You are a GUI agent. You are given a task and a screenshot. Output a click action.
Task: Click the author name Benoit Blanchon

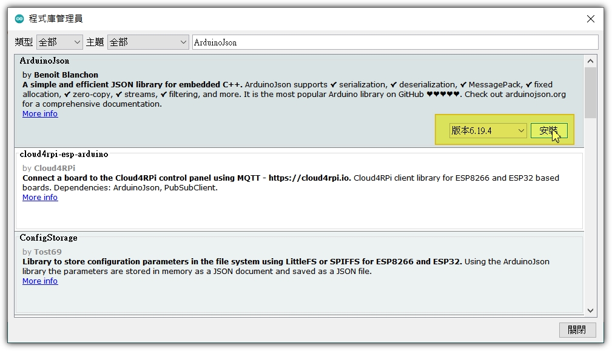(66, 75)
